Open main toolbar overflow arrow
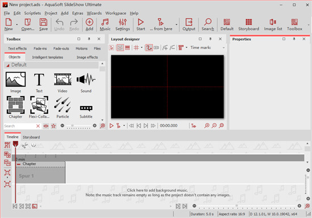The image size is (312, 218). coord(309,25)
